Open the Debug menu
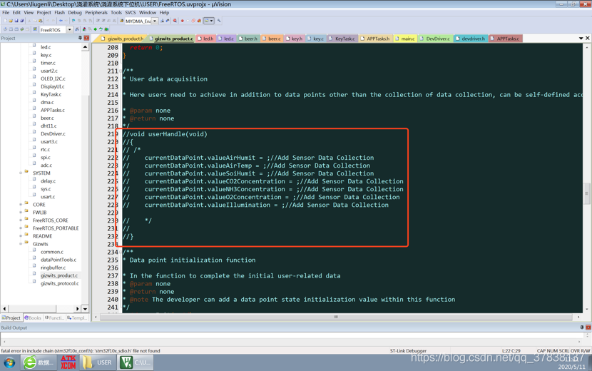Screen dimensions: 592x371 [x=75, y=12]
